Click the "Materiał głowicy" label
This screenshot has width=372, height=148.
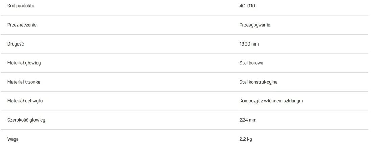pos(24,63)
